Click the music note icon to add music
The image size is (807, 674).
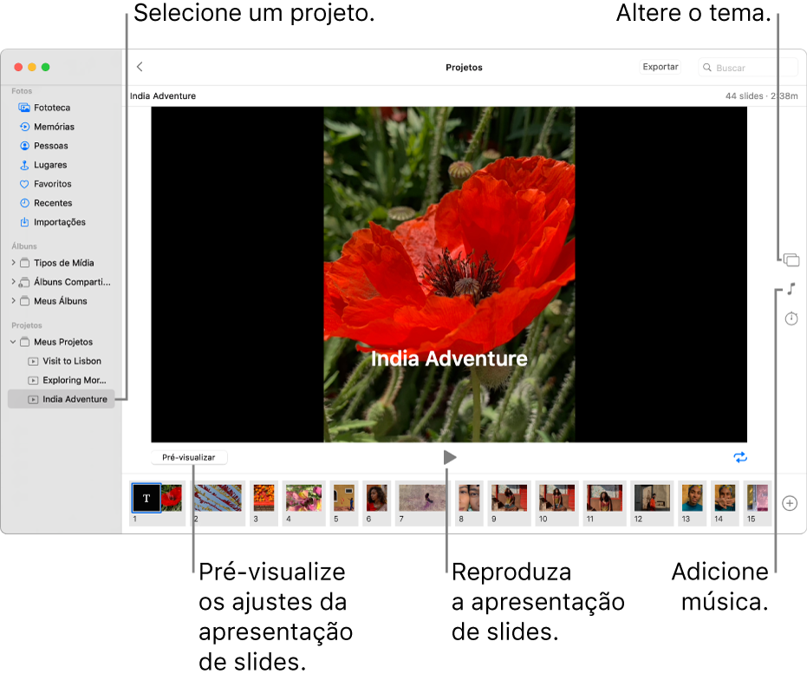(791, 288)
